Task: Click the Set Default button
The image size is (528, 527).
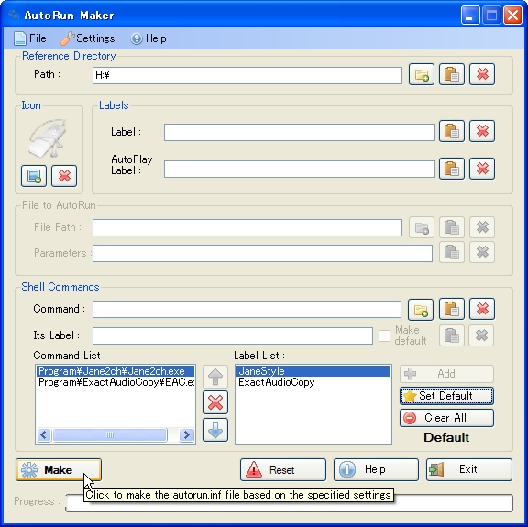Action: (x=446, y=396)
